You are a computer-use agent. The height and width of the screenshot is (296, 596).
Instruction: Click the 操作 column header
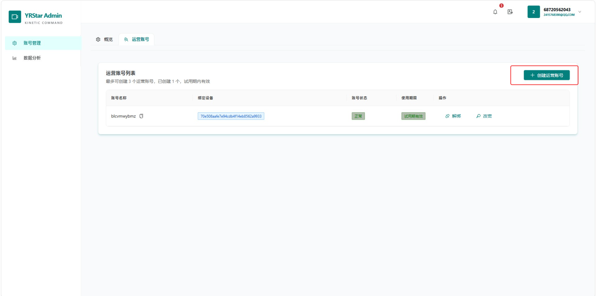pyautogui.click(x=443, y=98)
